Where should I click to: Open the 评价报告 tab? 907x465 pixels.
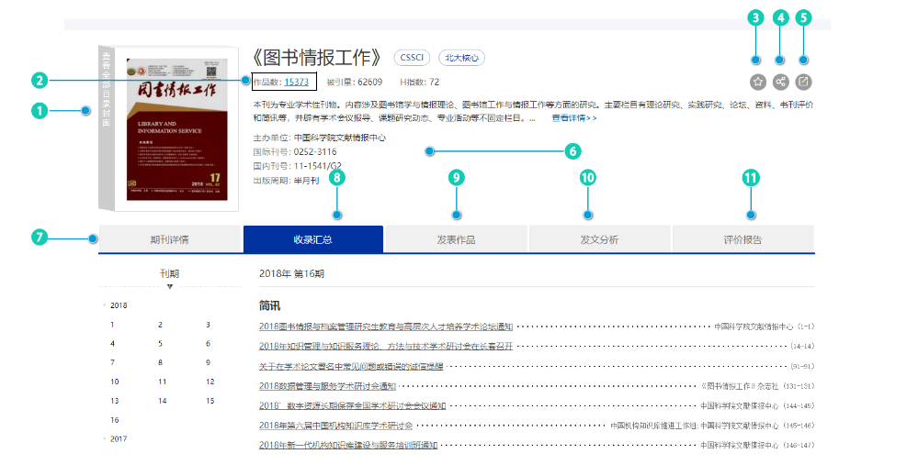(x=743, y=239)
